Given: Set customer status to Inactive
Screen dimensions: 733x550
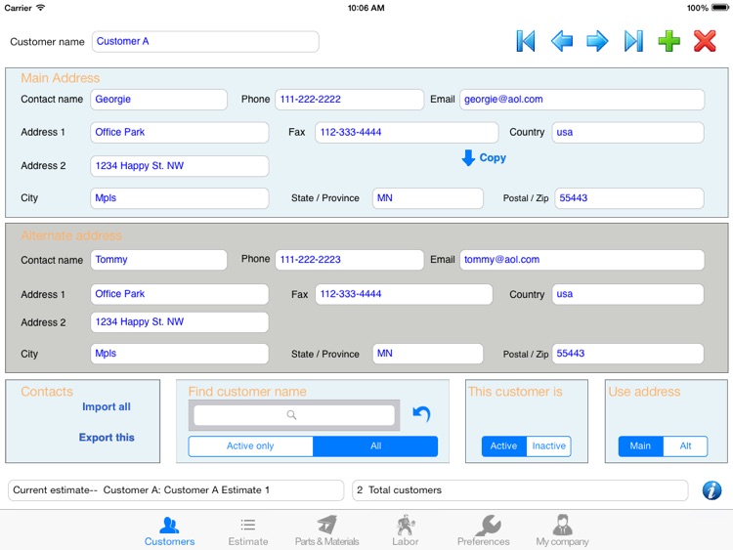Looking at the screenshot, I should point(548,446).
